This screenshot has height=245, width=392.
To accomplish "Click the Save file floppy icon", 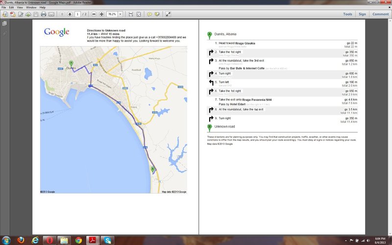I will 36,14.
